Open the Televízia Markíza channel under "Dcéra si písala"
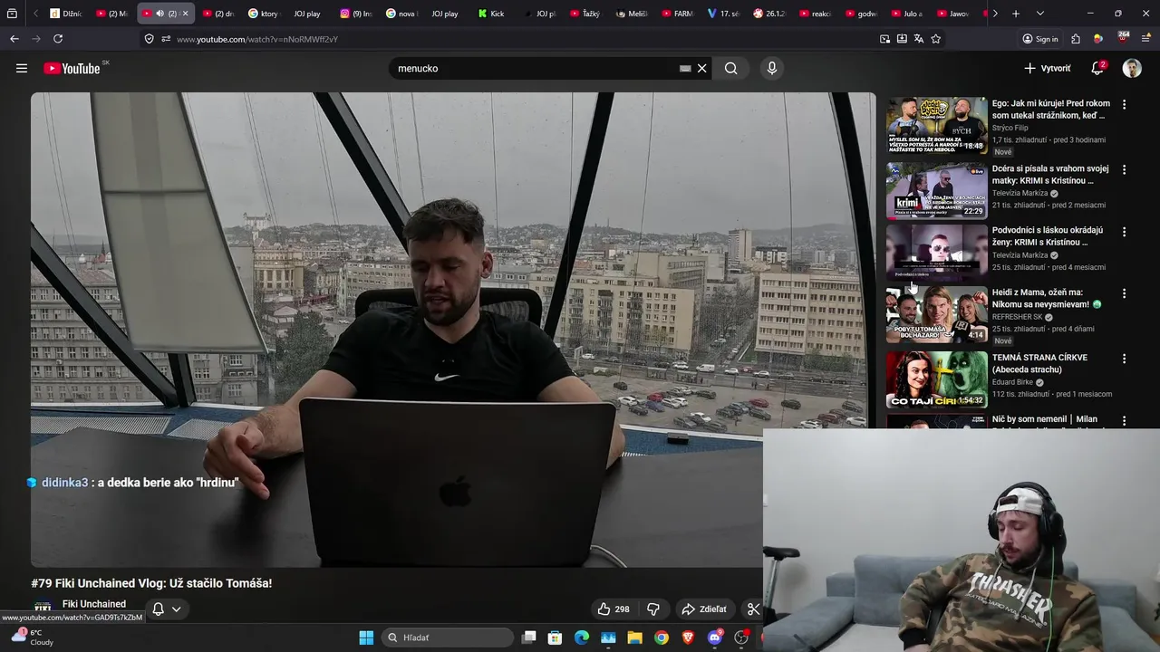The image size is (1160, 652). click(1020, 193)
